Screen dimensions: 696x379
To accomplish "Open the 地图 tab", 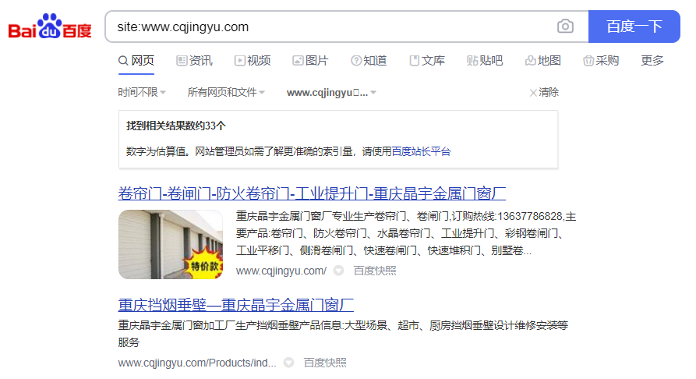I will [543, 60].
